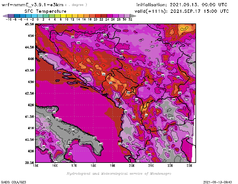Click the '20E' longitude axis label

point(132,166)
